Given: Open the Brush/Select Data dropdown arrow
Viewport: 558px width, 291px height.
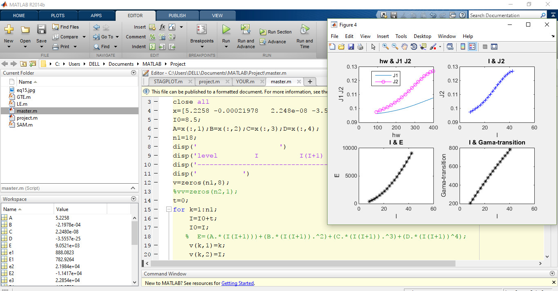Looking at the screenshot, I should 440,47.
